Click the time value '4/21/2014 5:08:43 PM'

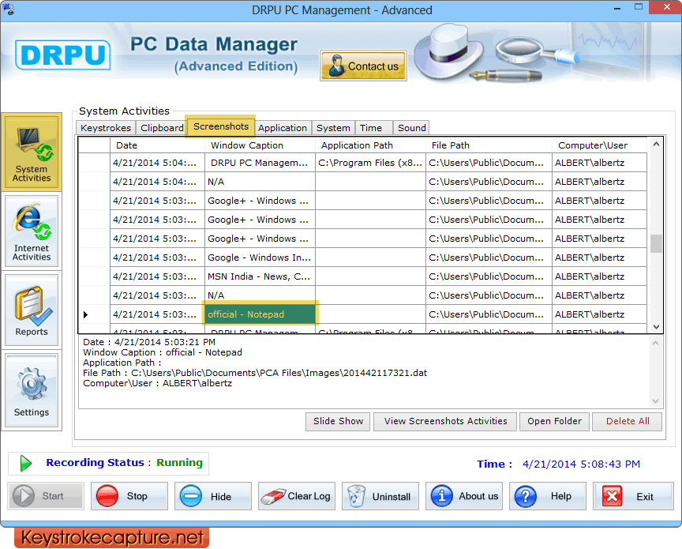(581, 464)
